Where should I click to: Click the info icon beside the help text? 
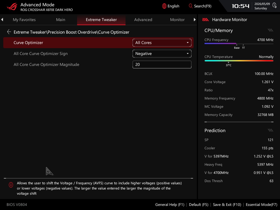point(11,185)
